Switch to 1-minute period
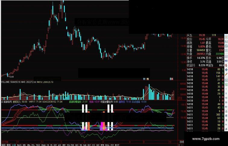Image resolution: width=228 pixels, height=146 pixels. (226, 89)
